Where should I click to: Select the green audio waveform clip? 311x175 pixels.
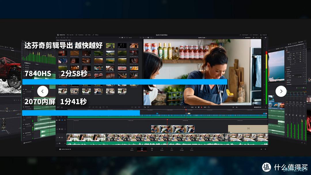point(167,143)
